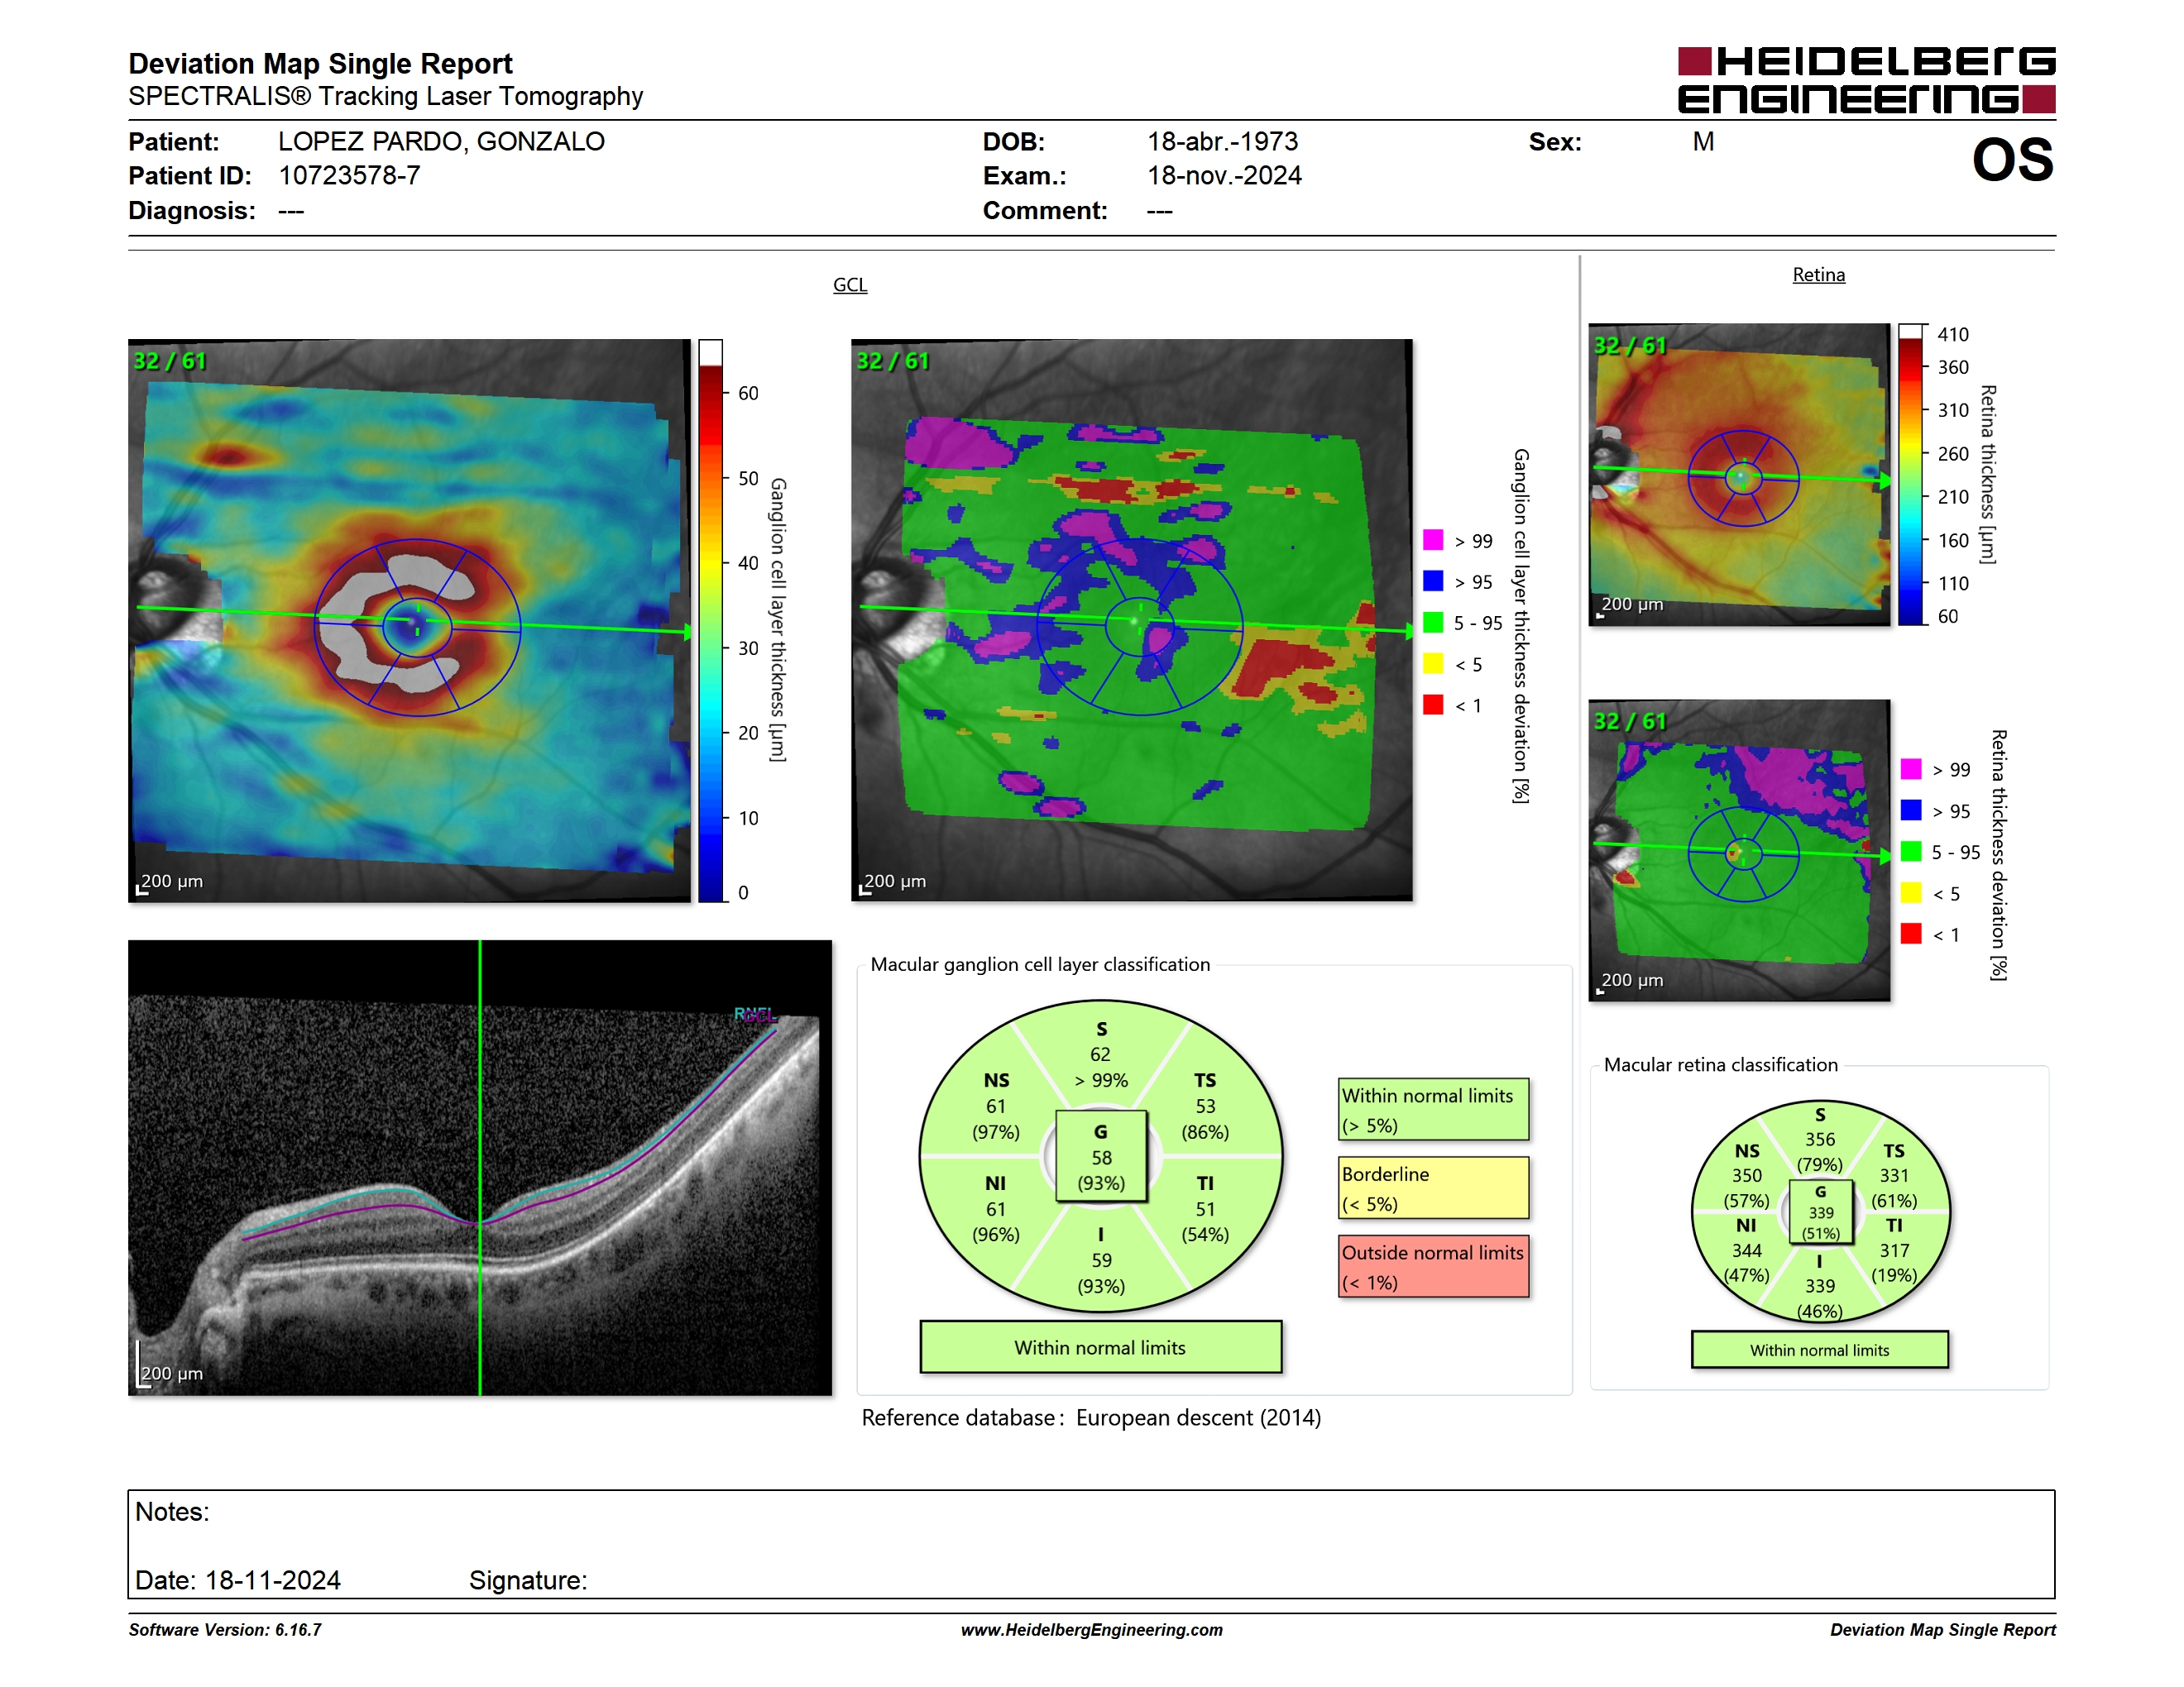2184x1687 pixels.
Task: Click the green scan line marker on B-scan
Action: coord(480,1168)
